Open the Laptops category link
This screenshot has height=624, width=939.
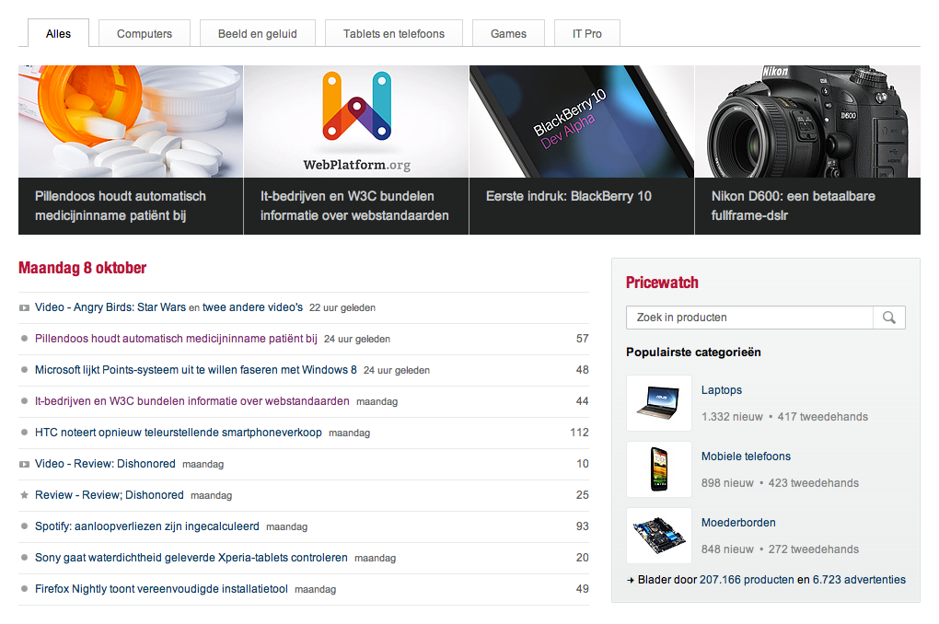pos(722,390)
